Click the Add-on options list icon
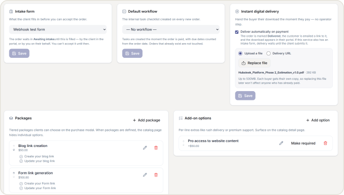 (180, 118)
